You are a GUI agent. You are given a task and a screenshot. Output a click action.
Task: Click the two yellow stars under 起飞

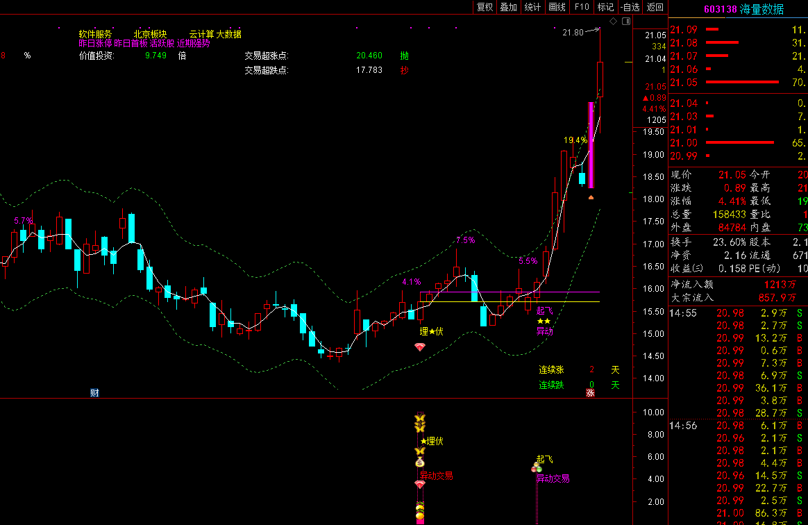(543, 321)
